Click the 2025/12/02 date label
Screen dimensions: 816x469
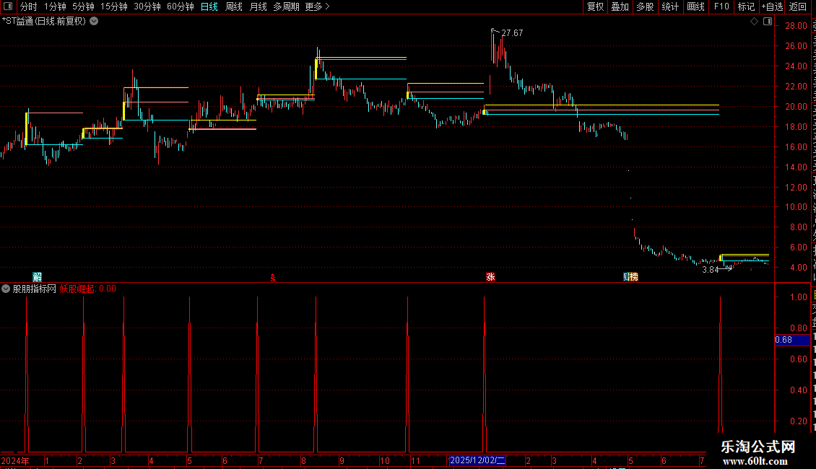[477, 460]
